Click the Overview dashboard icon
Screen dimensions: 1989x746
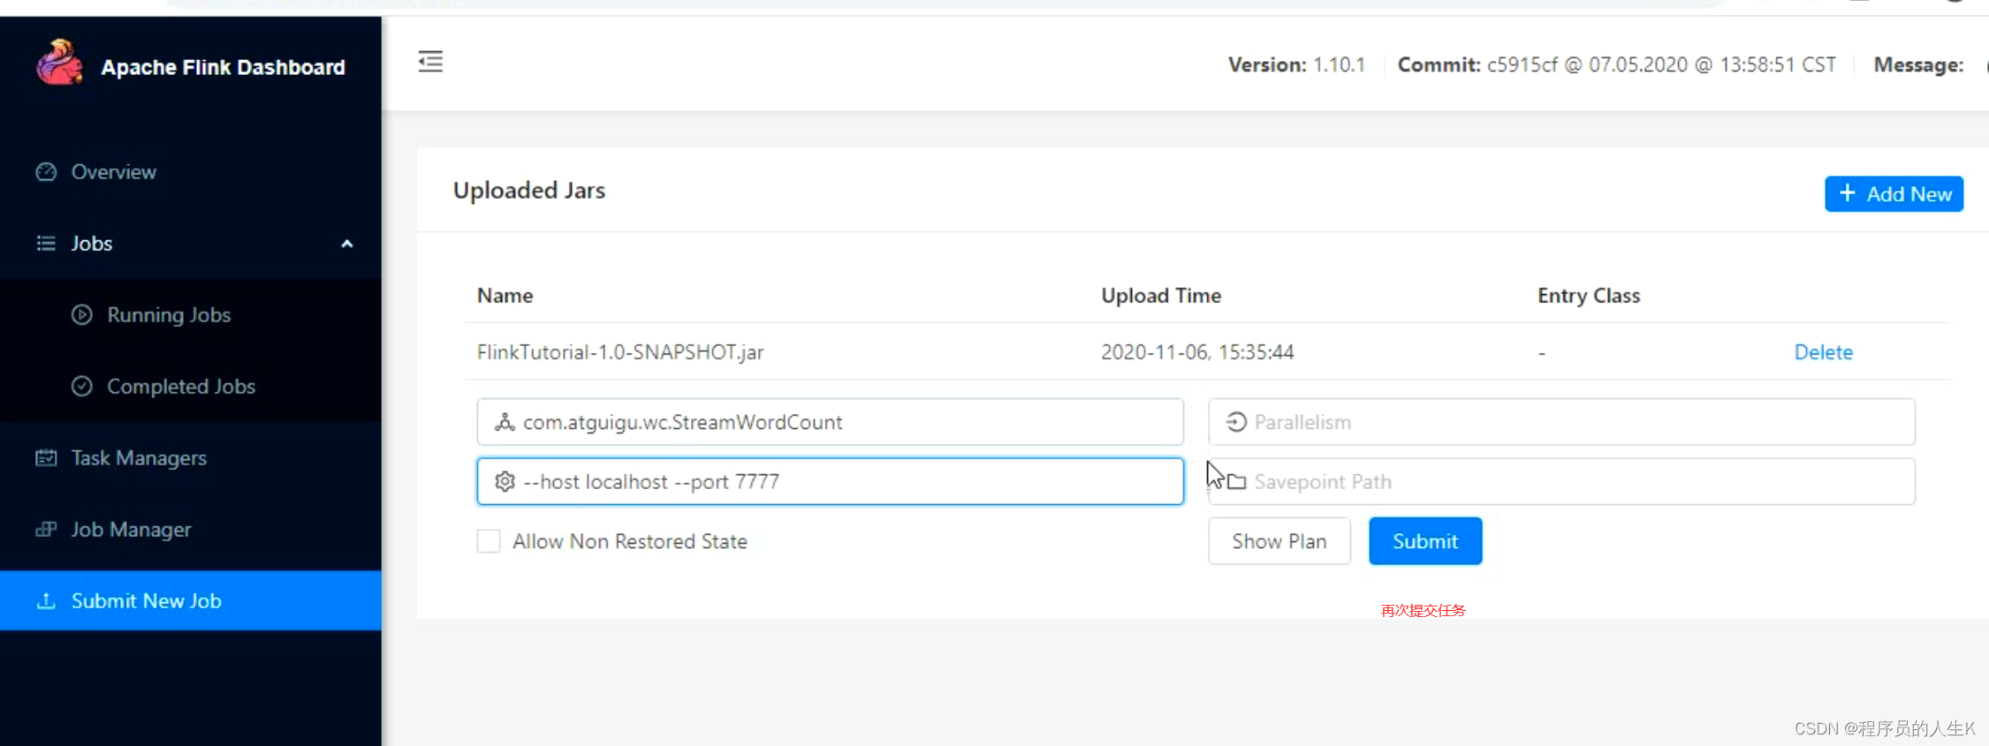46,172
